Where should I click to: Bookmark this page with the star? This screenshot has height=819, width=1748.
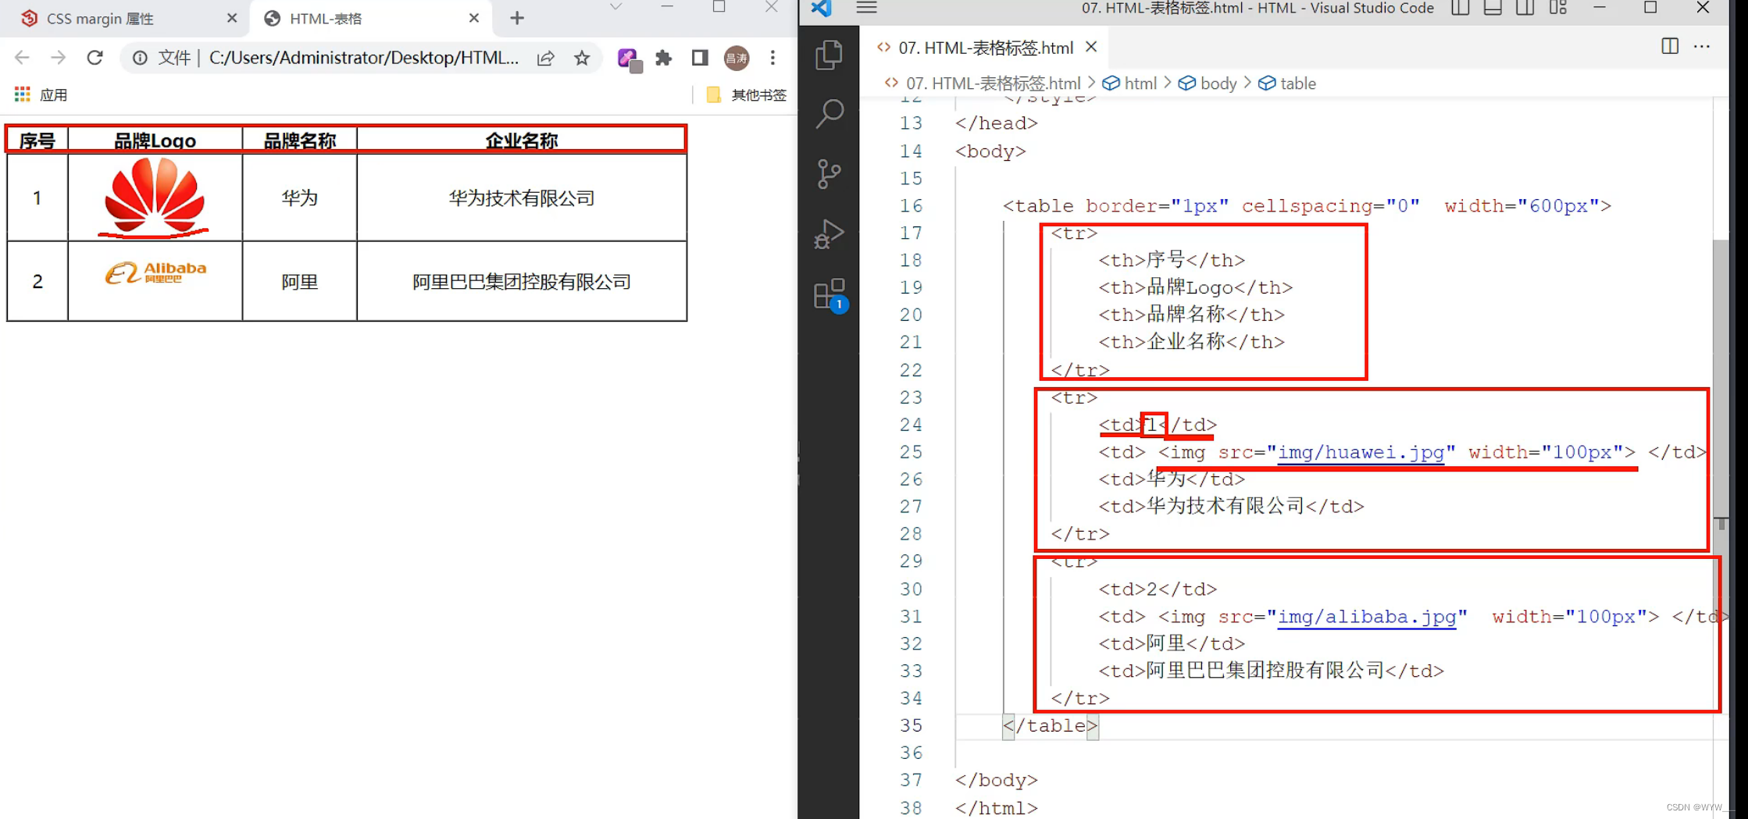(x=582, y=58)
